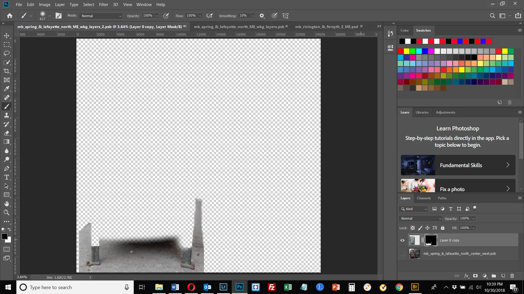This screenshot has height=294, width=524.
Task: Delete layer using the trash icon
Action: tap(512, 276)
